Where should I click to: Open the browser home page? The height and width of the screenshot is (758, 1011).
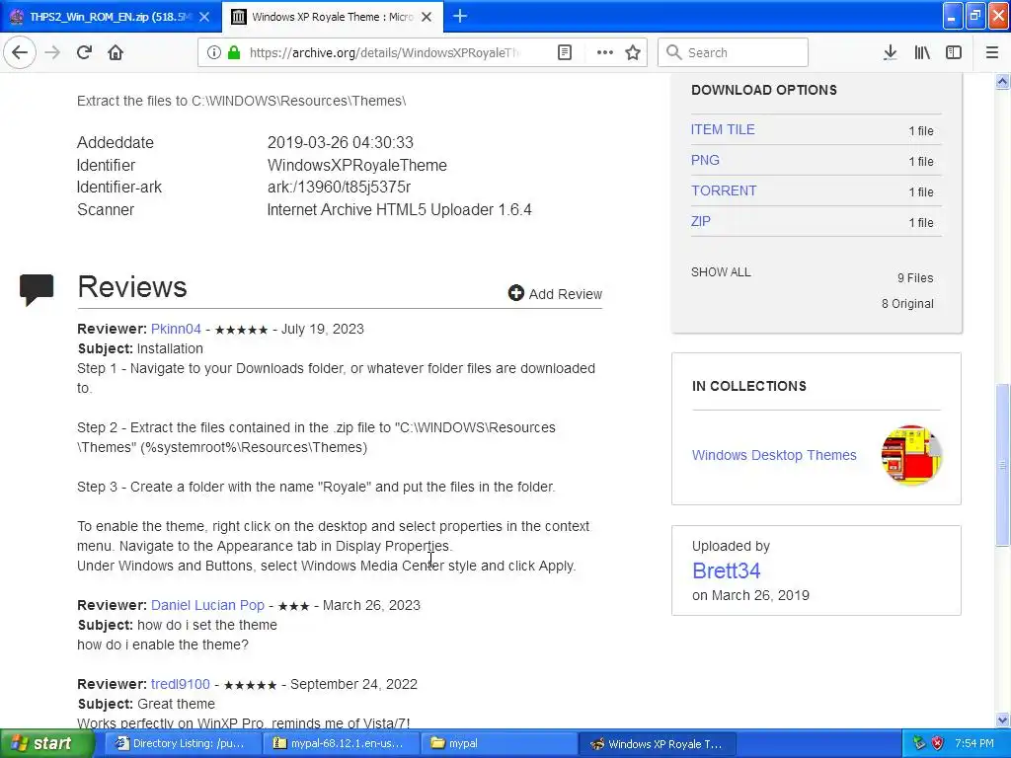point(116,52)
